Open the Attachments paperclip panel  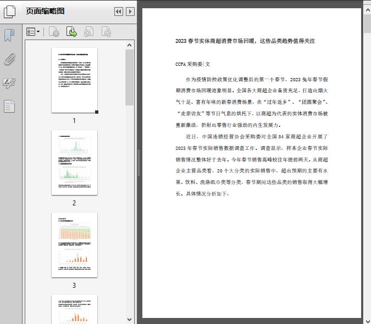point(9,59)
